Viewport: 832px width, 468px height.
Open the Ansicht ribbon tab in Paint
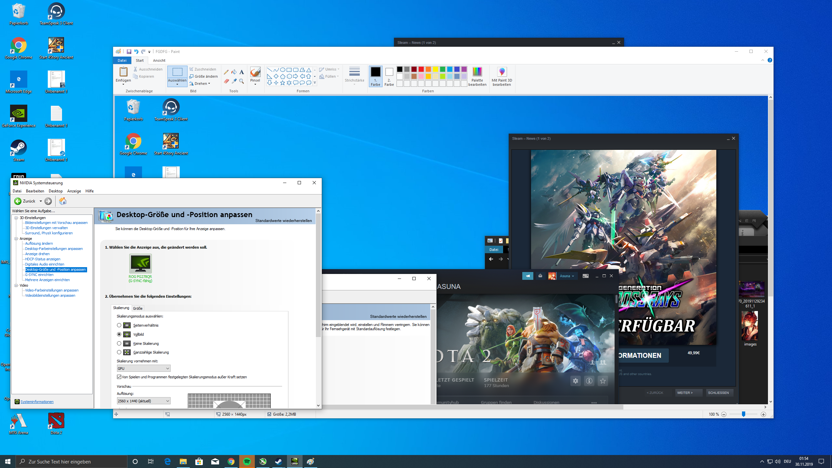coord(159,60)
